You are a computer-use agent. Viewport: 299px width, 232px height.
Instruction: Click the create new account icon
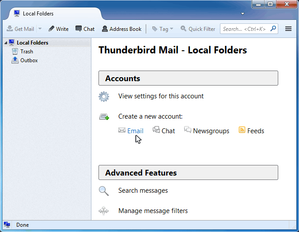click(104, 116)
